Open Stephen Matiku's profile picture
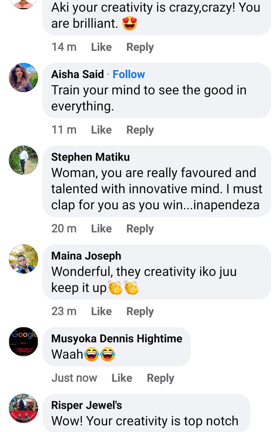This screenshot has width=280, height=432. coord(23,160)
